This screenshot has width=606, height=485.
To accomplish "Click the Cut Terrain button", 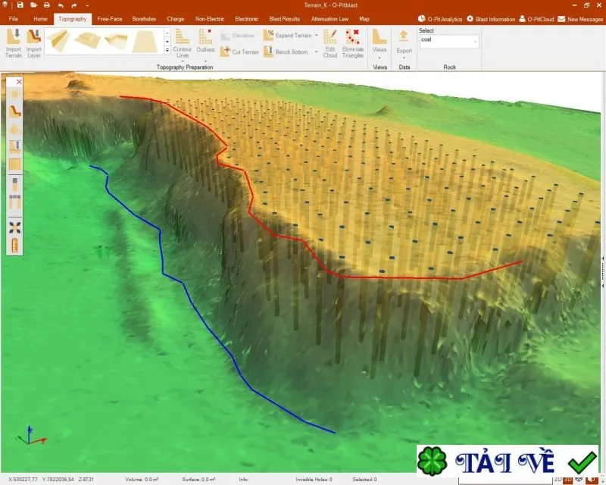I will 239,52.
